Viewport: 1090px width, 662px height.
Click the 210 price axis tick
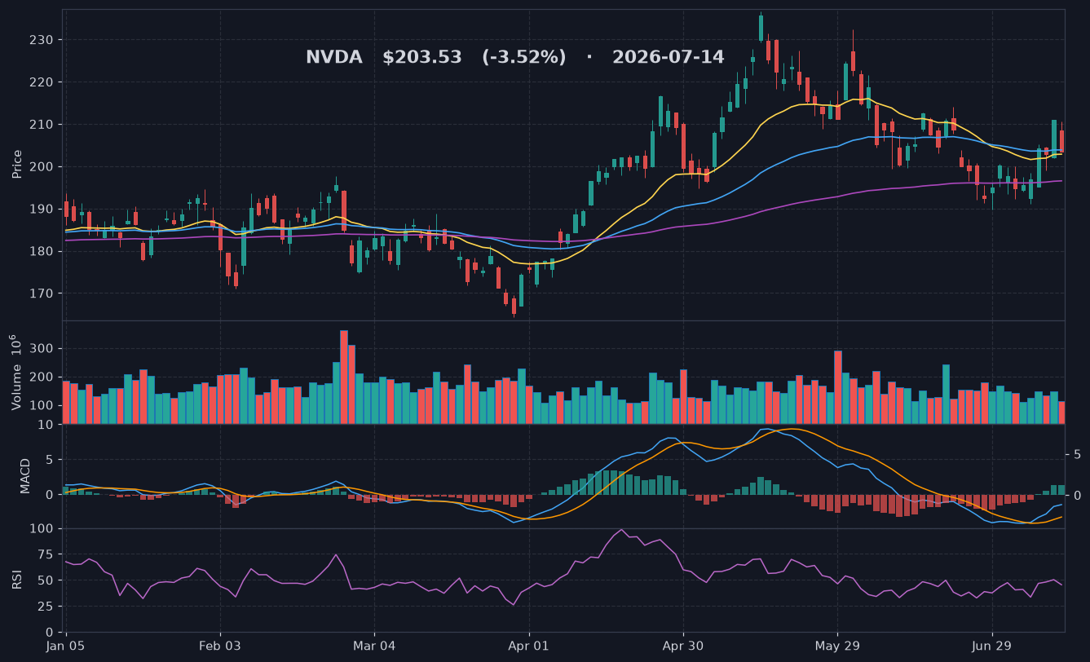42,125
